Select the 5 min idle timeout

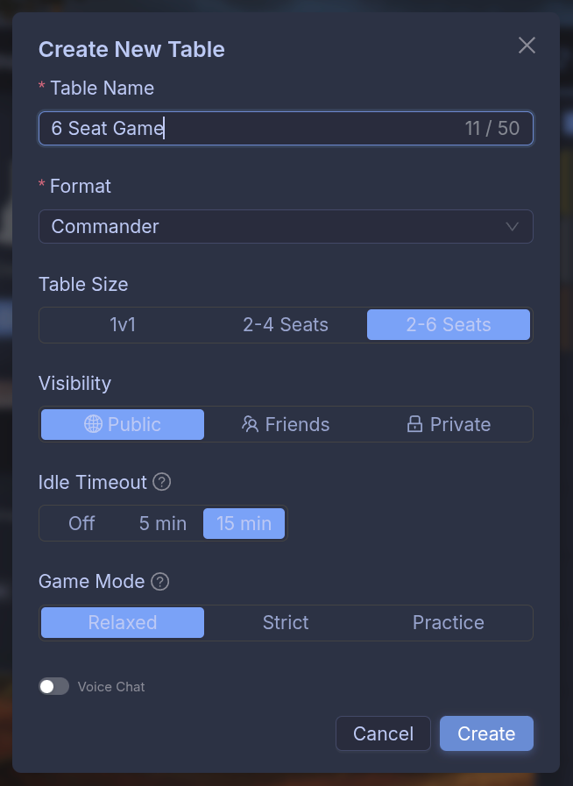pos(163,524)
